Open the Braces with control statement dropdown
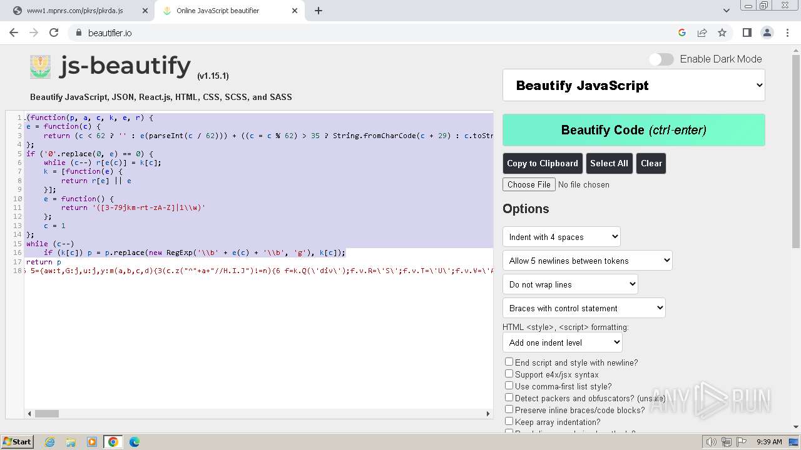801x450 pixels. [x=584, y=308]
